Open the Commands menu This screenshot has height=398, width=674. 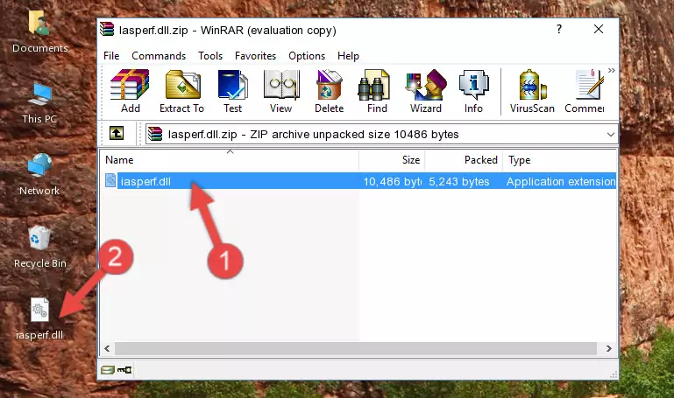pyautogui.click(x=159, y=56)
